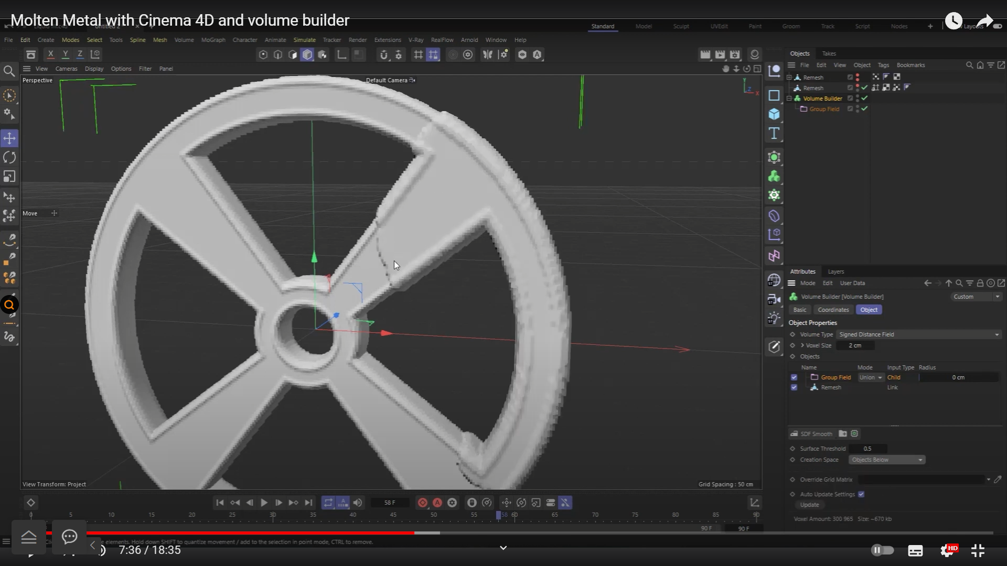Toggle timeline sound icon
Image resolution: width=1007 pixels, height=566 pixels.
click(x=358, y=503)
